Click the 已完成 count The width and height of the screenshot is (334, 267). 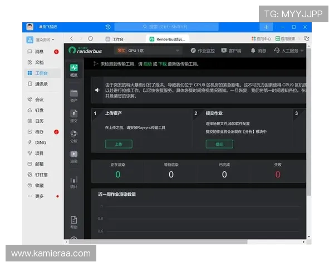(224, 175)
